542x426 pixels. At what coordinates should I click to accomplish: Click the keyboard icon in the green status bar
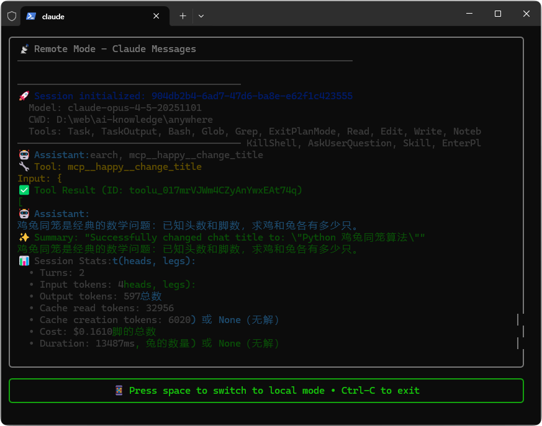pos(119,390)
